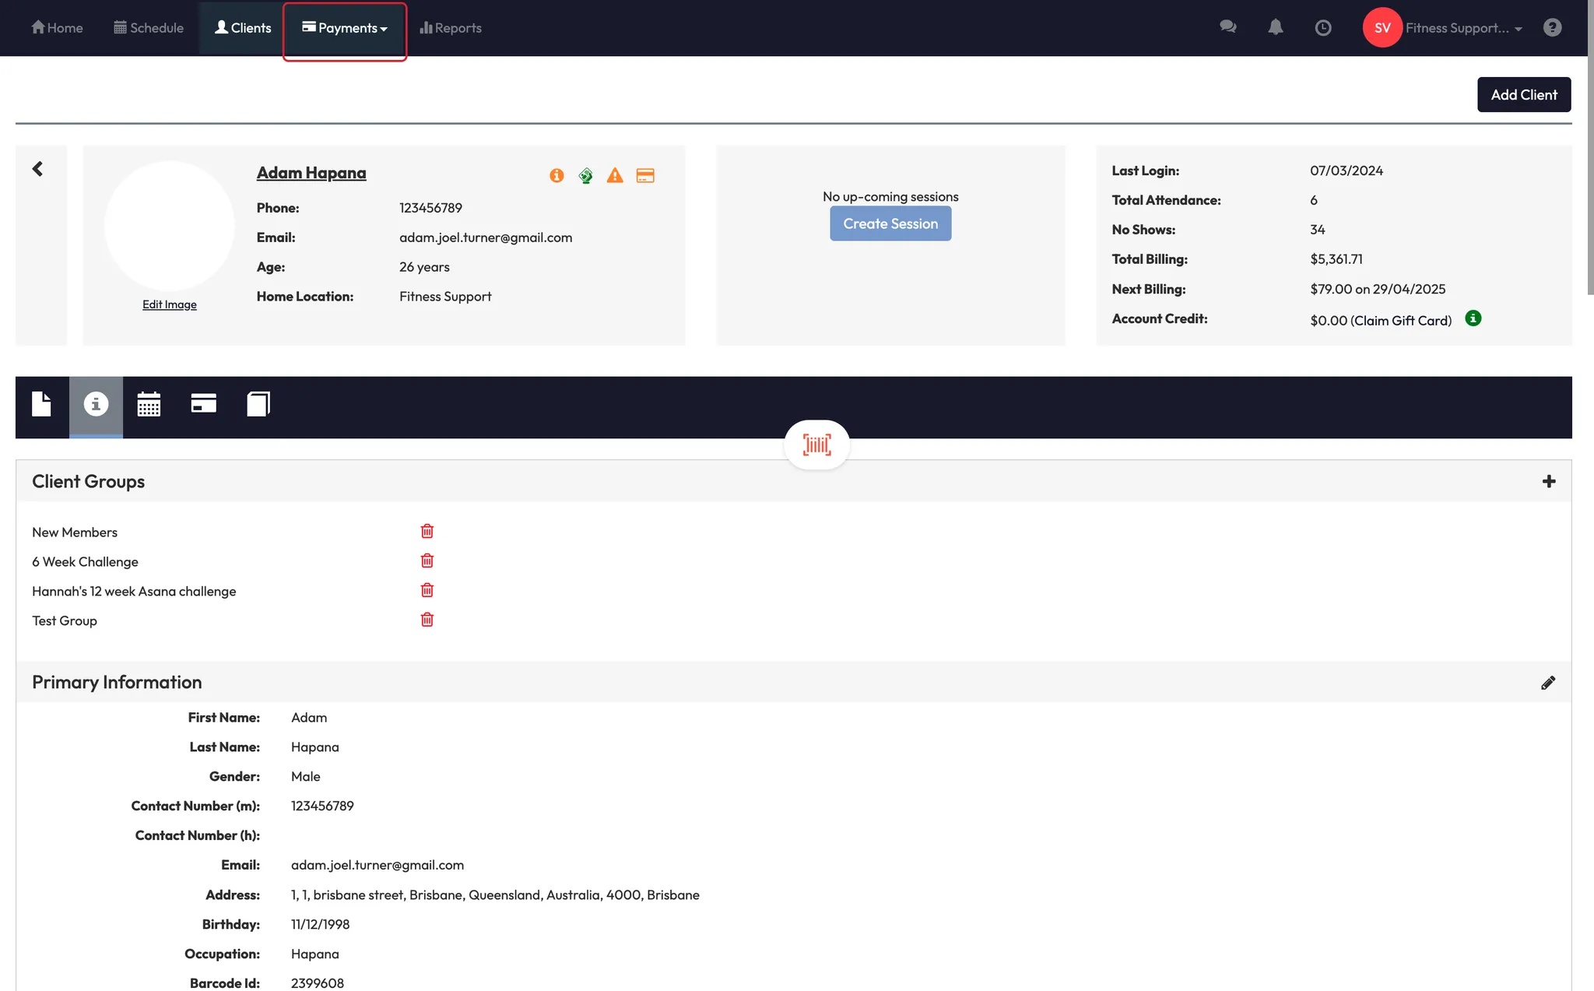Image resolution: width=1594 pixels, height=991 pixels.
Task: Click the orange credit card icon near name
Action: click(x=645, y=175)
